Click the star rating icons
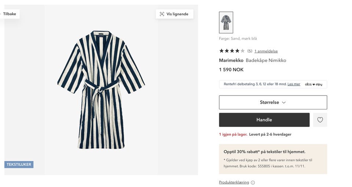This screenshot has height=187, width=352. pos(232,51)
